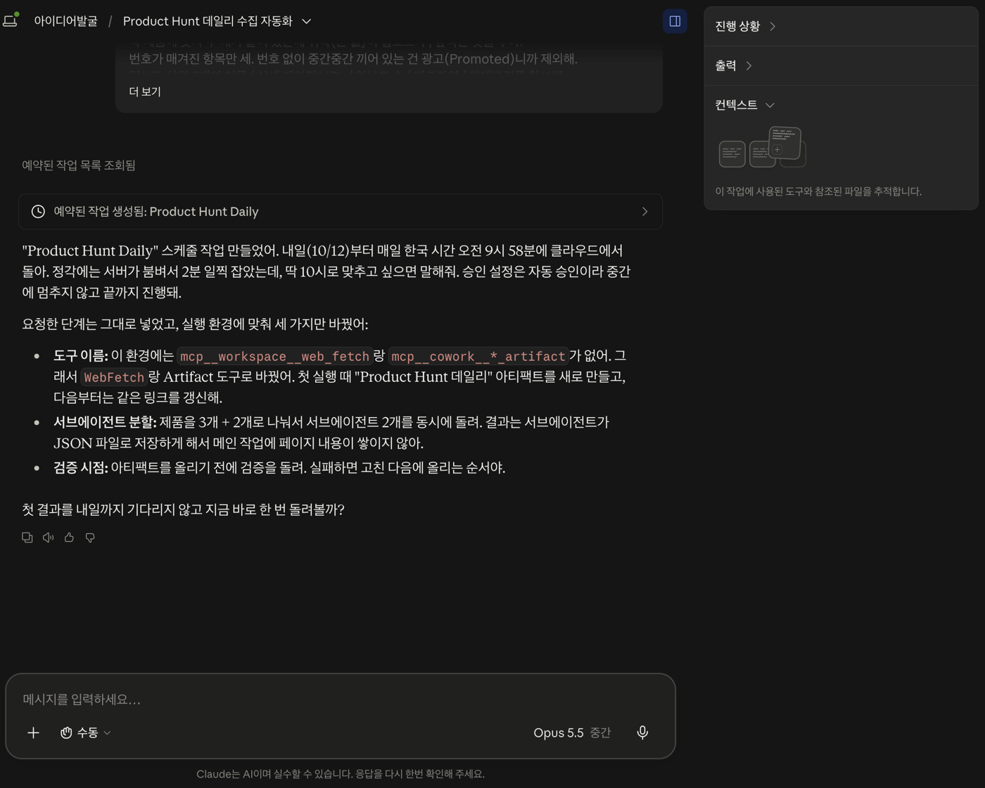Open the Product Hunt Daily scheduled task card
Viewport: 985px width, 788px height.
point(341,211)
